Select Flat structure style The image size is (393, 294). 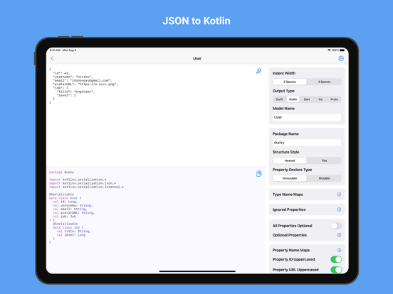click(324, 160)
